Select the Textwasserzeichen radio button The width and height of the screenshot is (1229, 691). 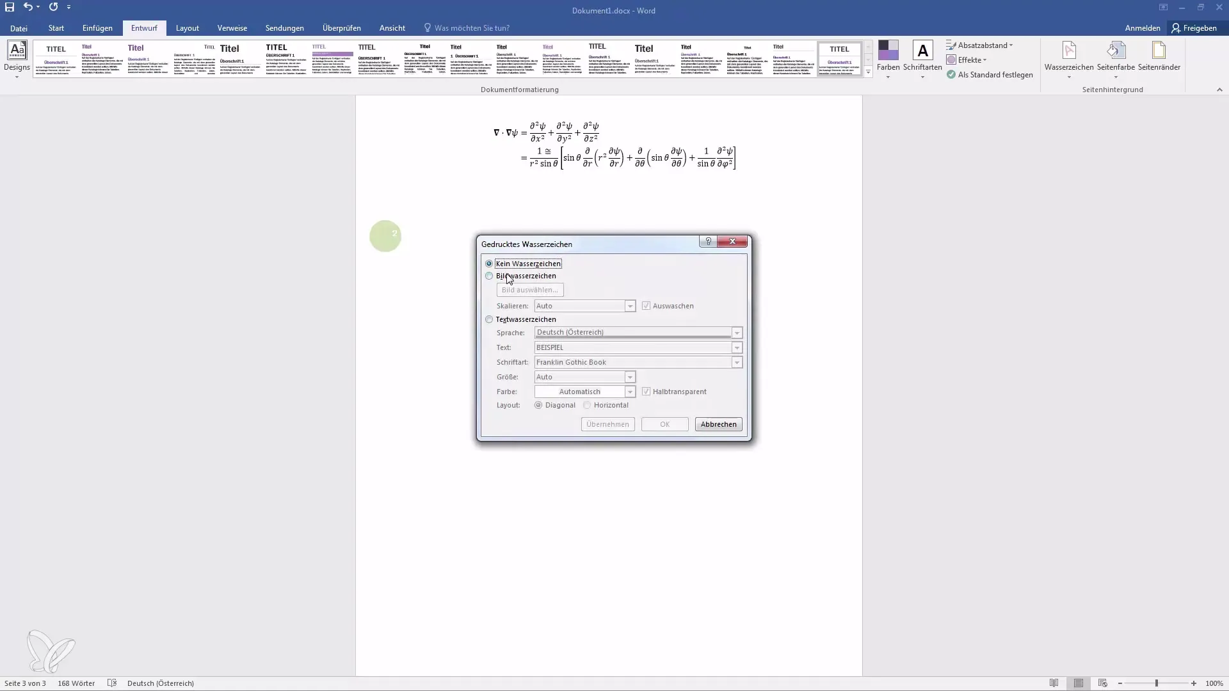pos(488,319)
